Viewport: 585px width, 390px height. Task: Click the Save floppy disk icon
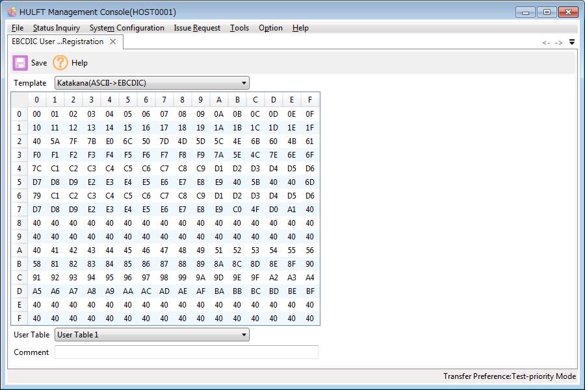(x=20, y=63)
